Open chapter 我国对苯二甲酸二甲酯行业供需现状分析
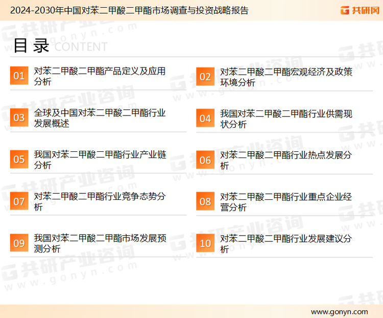This screenshot has height=318, width=383. 286,119
